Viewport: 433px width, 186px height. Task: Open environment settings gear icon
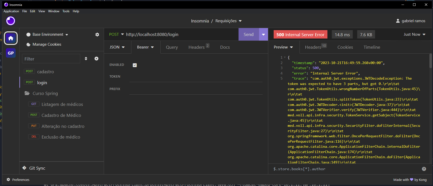97,34
